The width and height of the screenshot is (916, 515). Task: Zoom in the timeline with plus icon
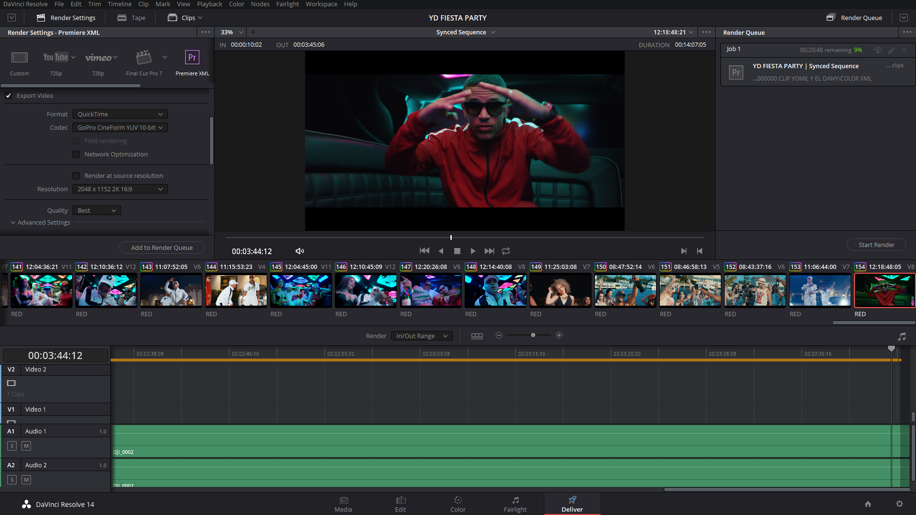(559, 335)
